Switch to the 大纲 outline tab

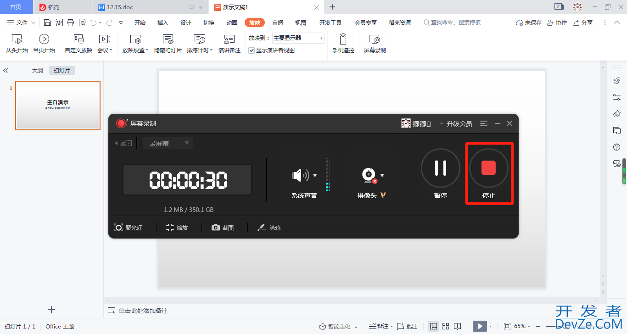coord(38,71)
